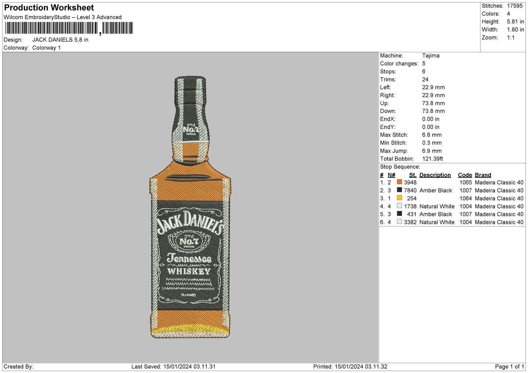Click the Left value '22.9 mm'
Viewport: 528px width, 373px height.
[x=433, y=87]
